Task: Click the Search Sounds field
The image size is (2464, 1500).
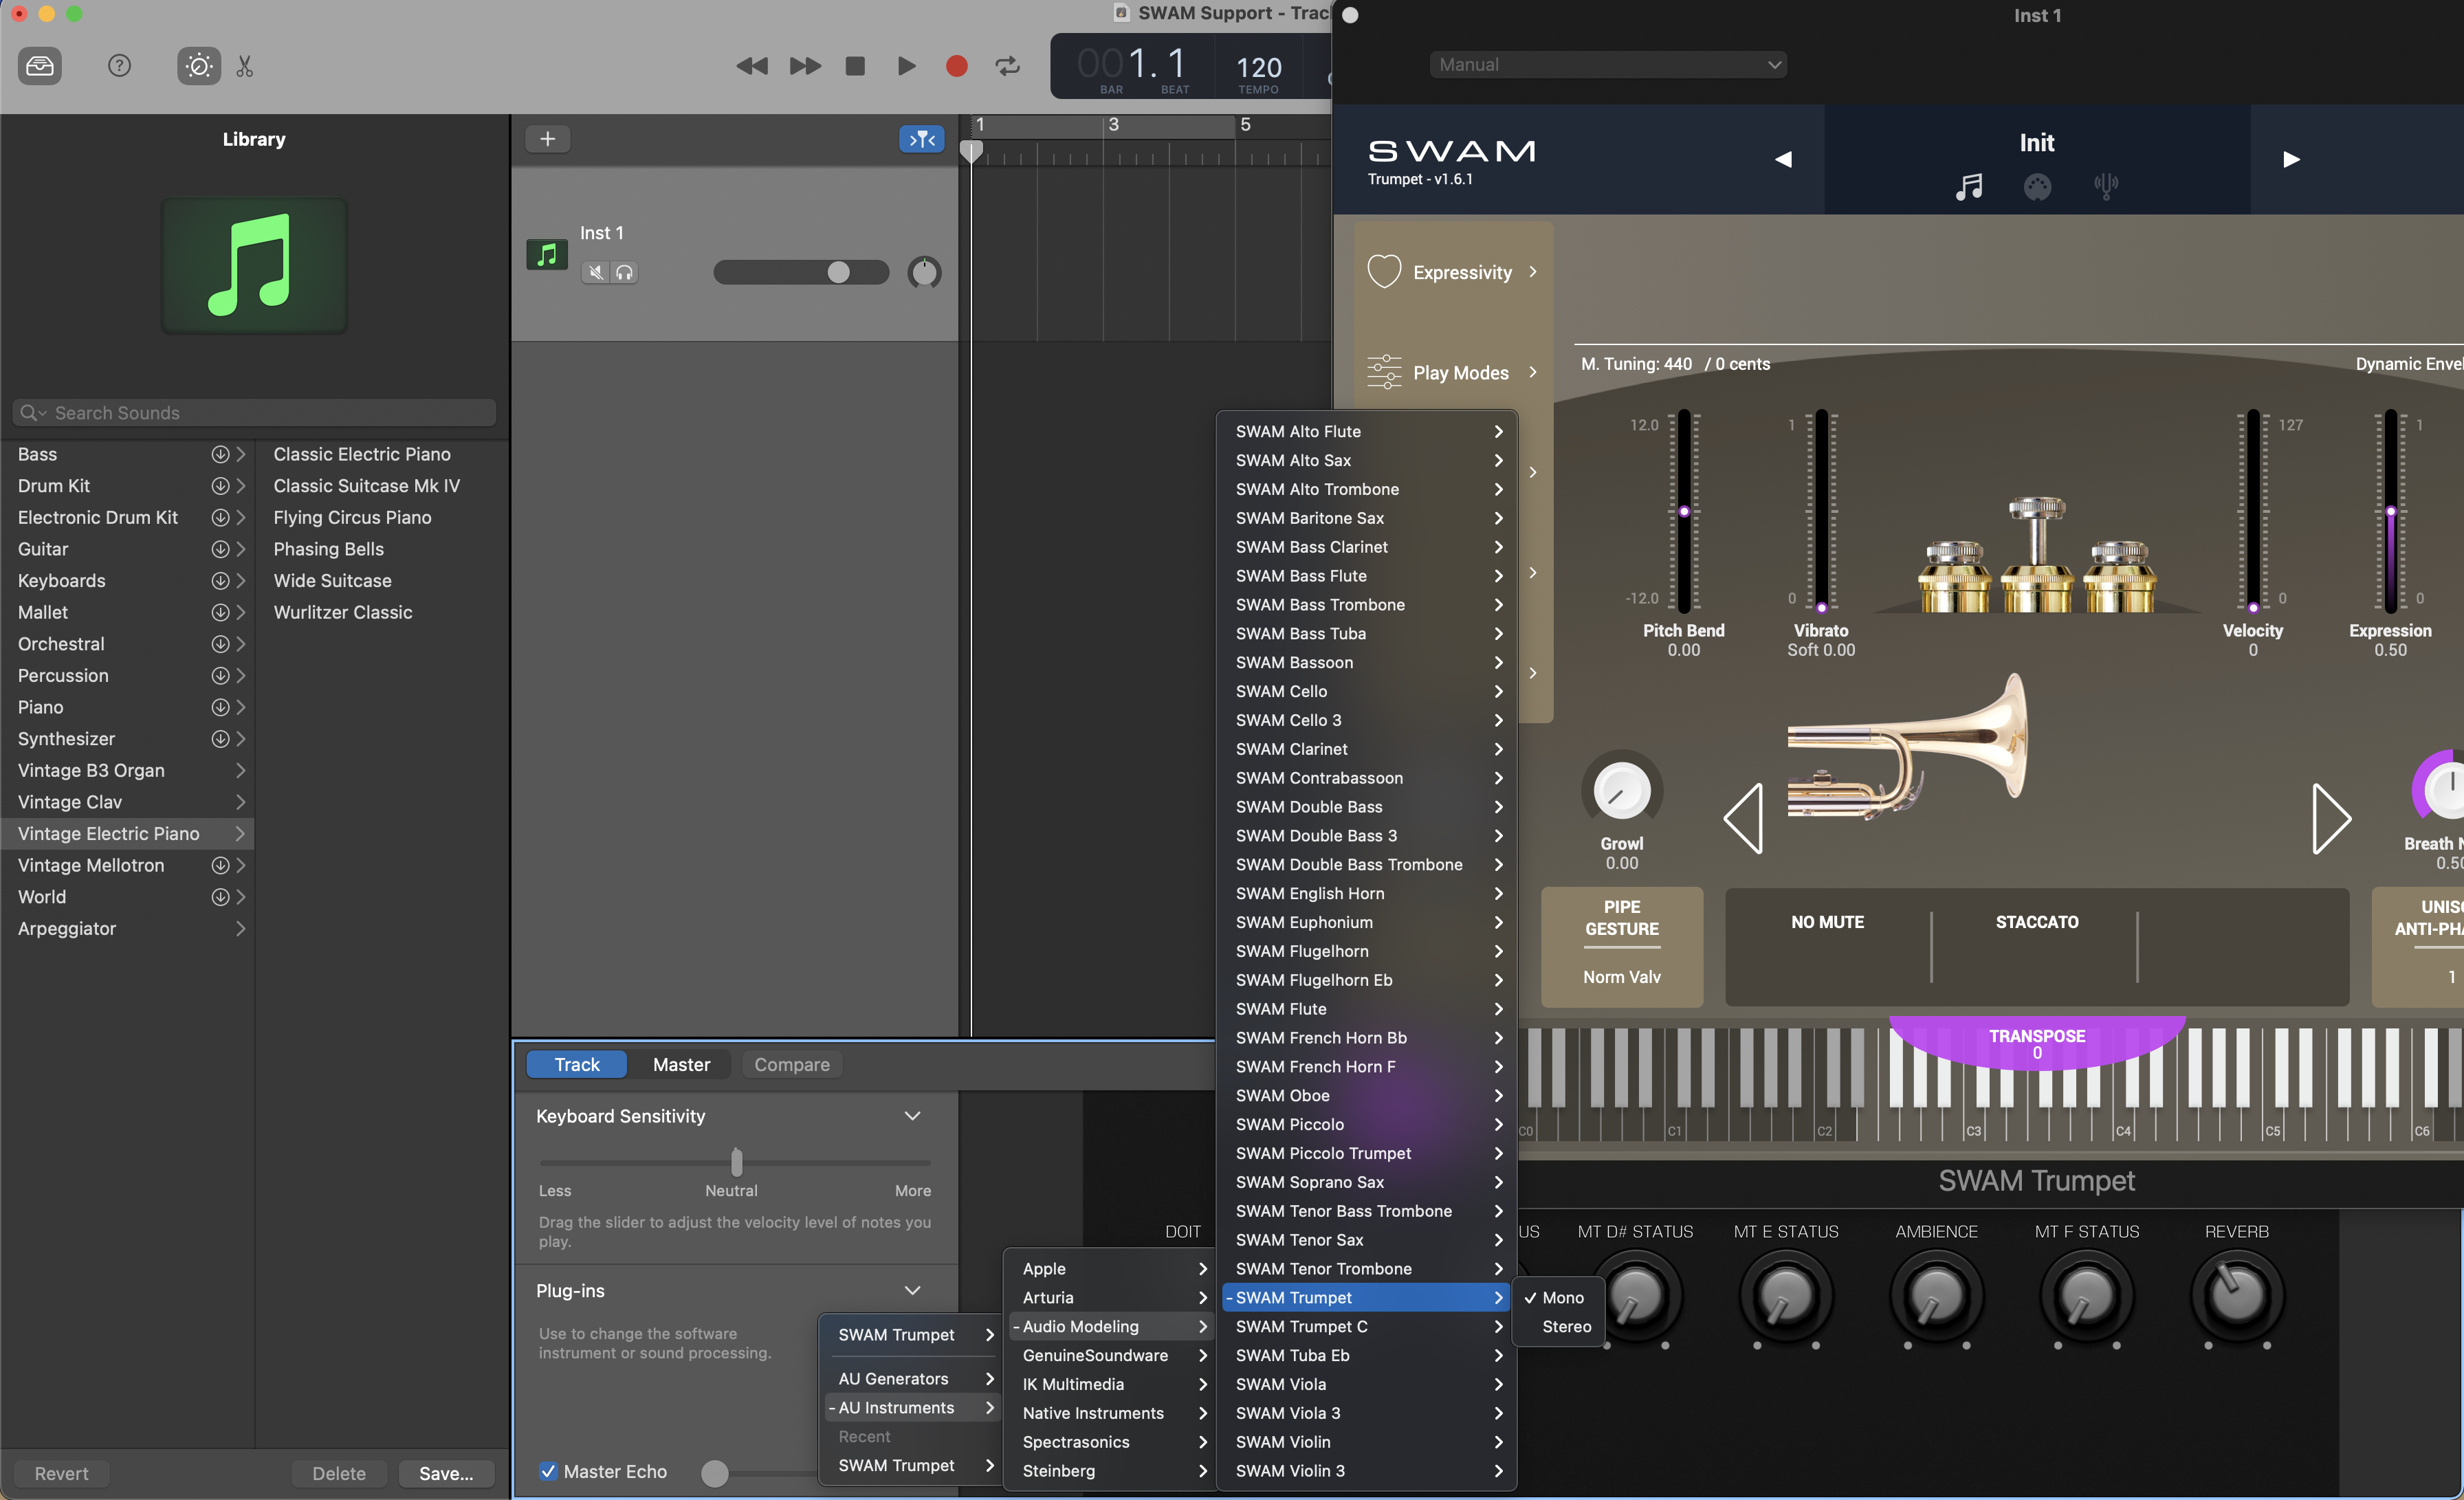Action: coord(255,412)
